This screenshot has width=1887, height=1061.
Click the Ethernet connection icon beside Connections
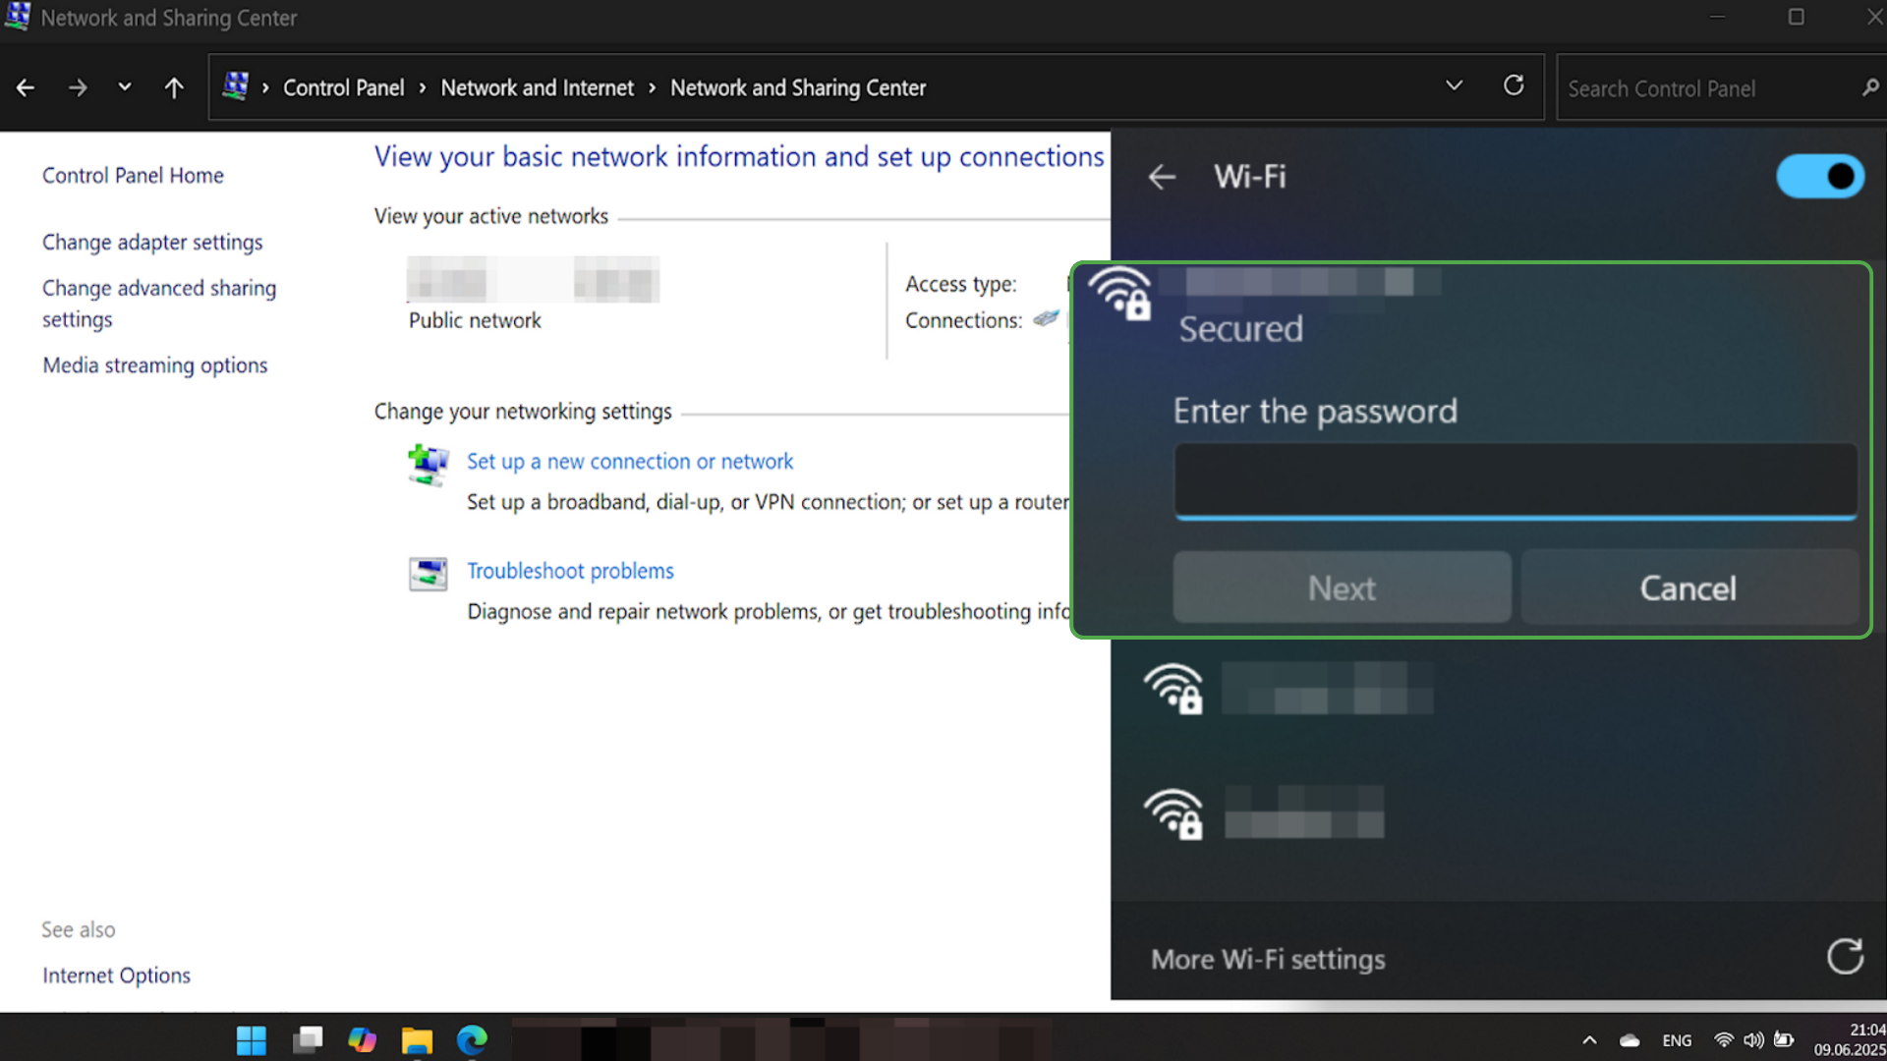point(1047,318)
